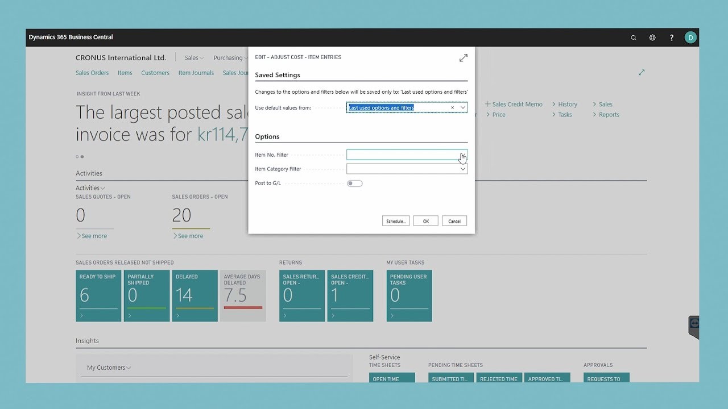Open the Item Journals link
This screenshot has height=409, width=728.
pos(196,73)
